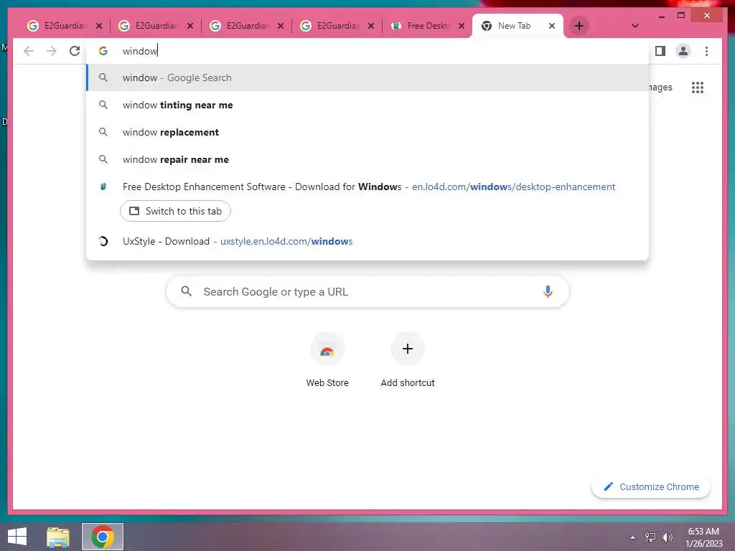Expand the tab search chevron
Viewport: 735px width, 551px height.
tap(635, 26)
